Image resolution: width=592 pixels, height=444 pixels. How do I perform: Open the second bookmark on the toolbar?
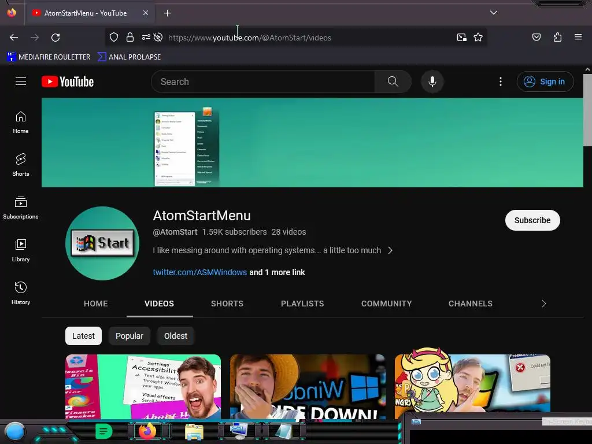tap(129, 57)
